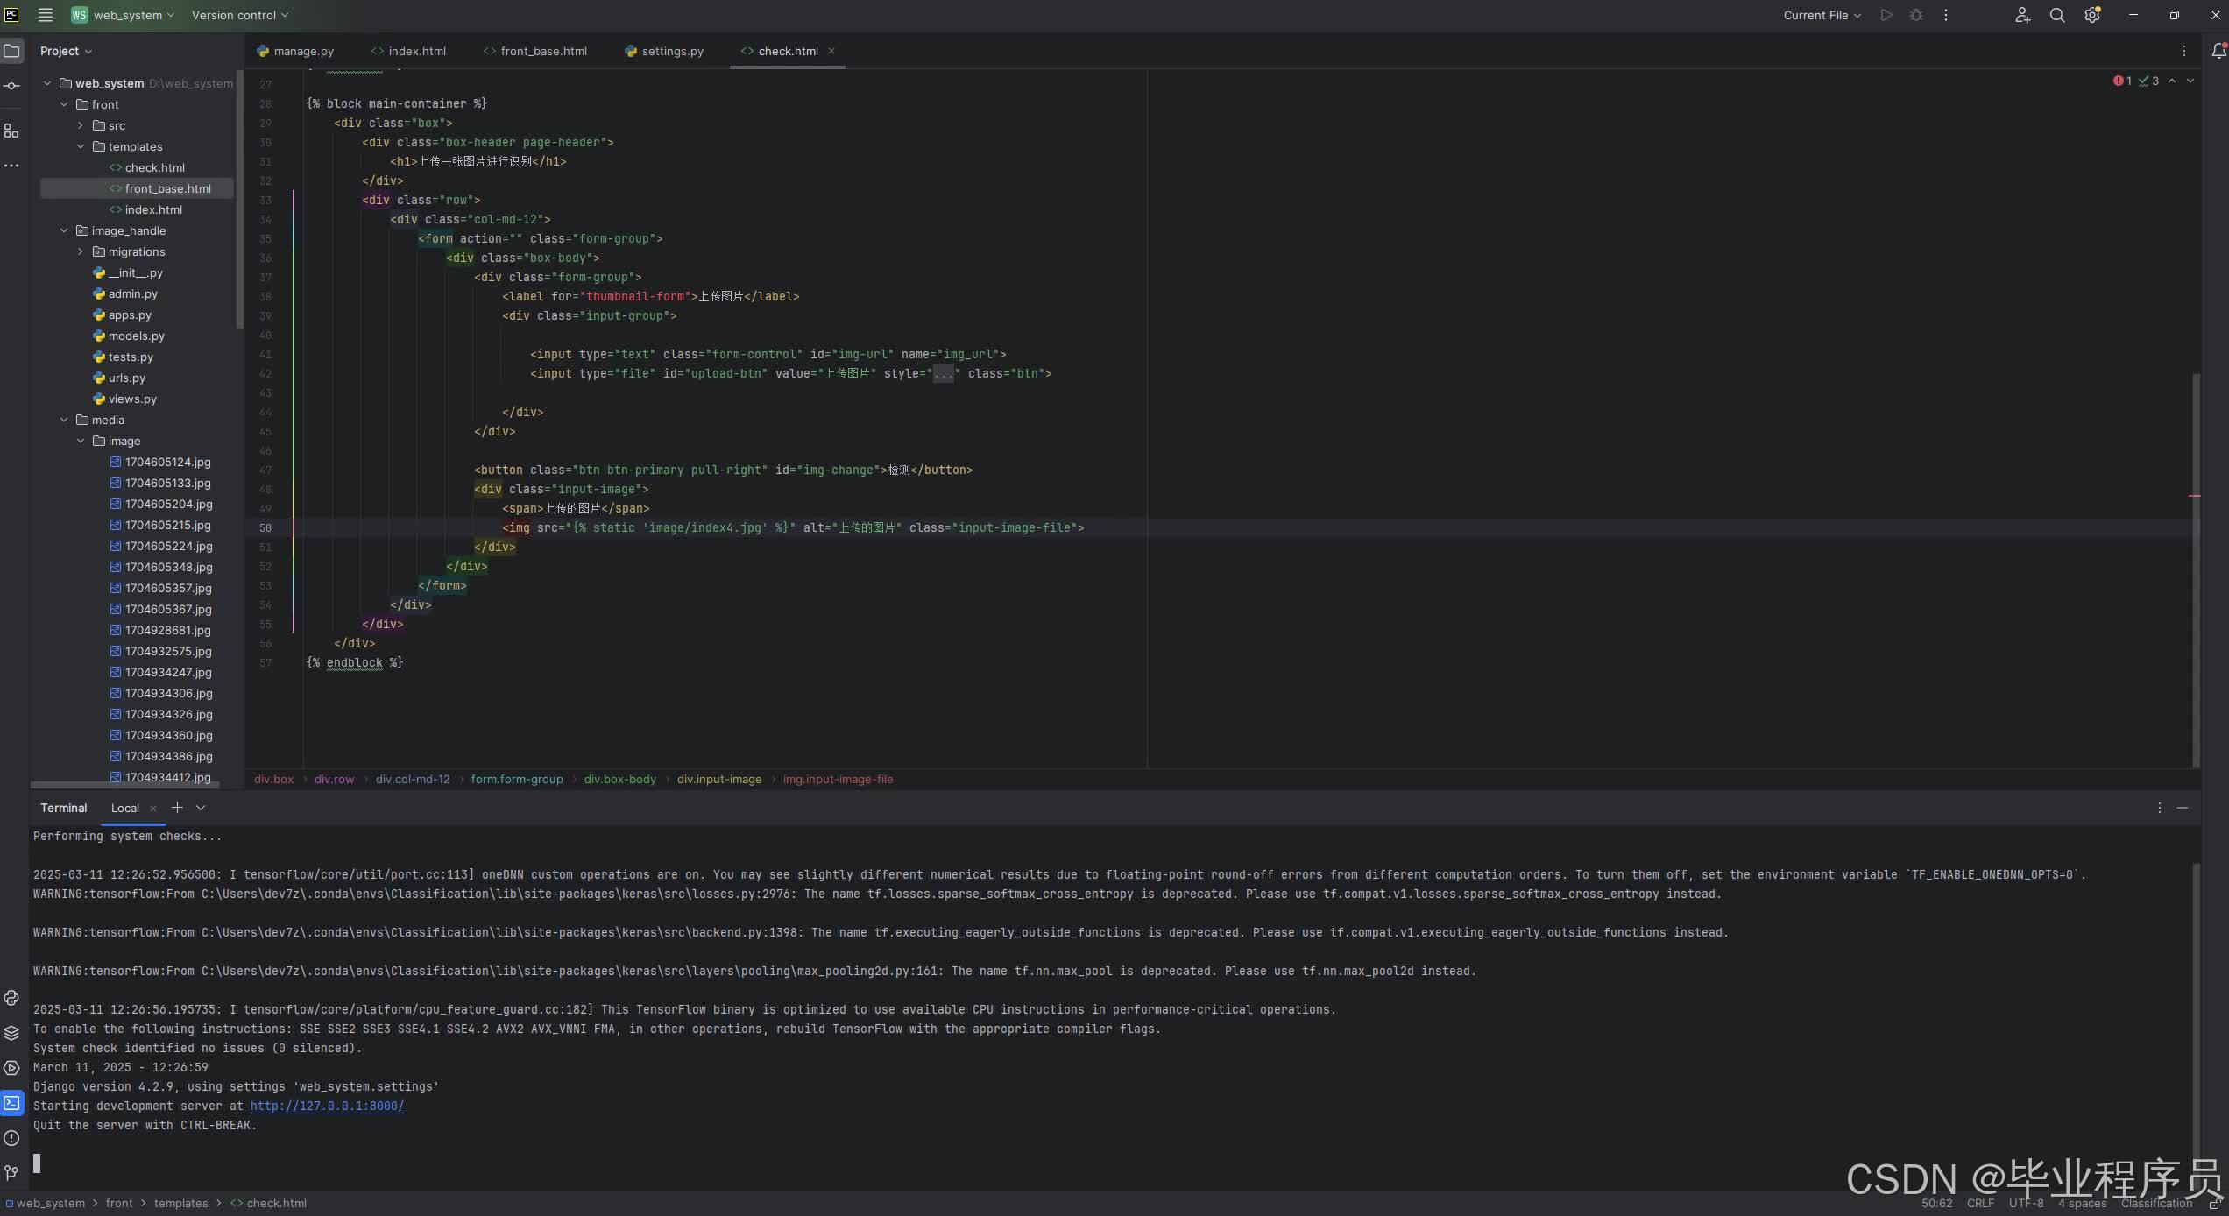Open the http://127.0.0.1:8000/ link
Image resolution: width=2229 pixels, height=1216 pixels.
(327, 1106)
